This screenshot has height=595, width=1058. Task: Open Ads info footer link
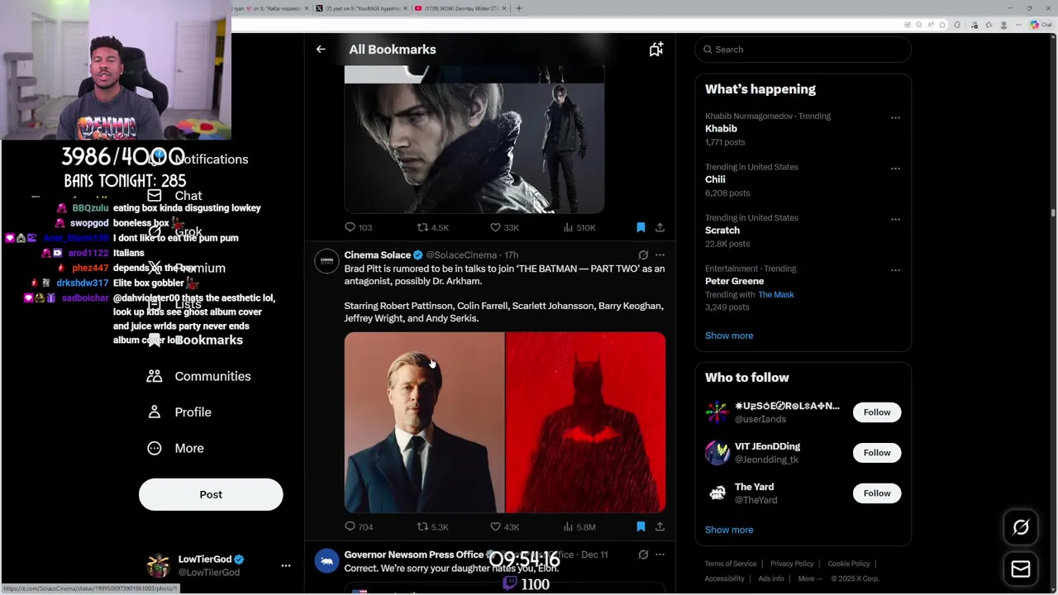click(x=771, y=578)
